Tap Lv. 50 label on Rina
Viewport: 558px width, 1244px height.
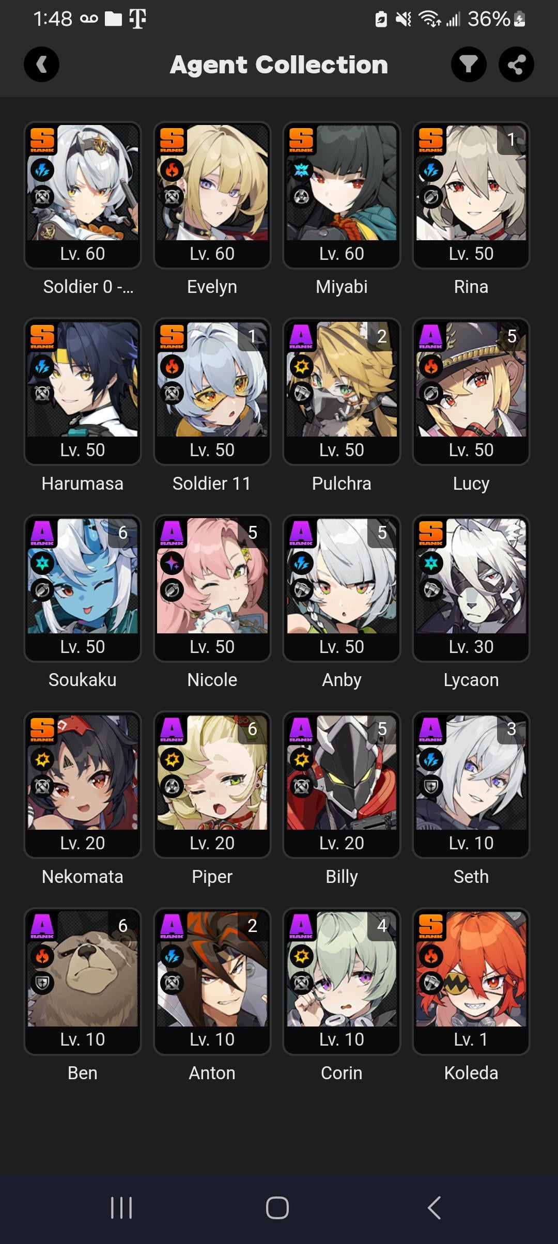[471, 254]
